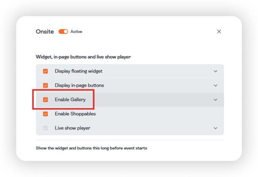This screenshot has width=258, height=177.
Task: Expand the Enable Gallery row chevron
Action: pos(216,100)
